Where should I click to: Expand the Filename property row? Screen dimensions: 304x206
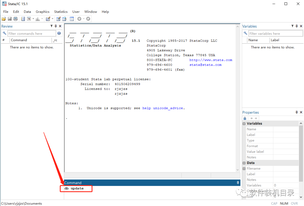(x=244, y=169)
